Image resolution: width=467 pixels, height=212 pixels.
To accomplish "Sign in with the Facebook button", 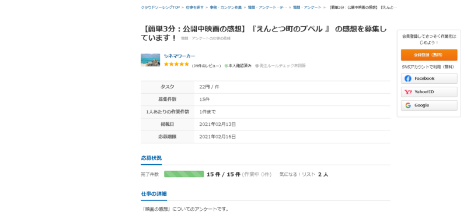I will (x=429, y=79).
